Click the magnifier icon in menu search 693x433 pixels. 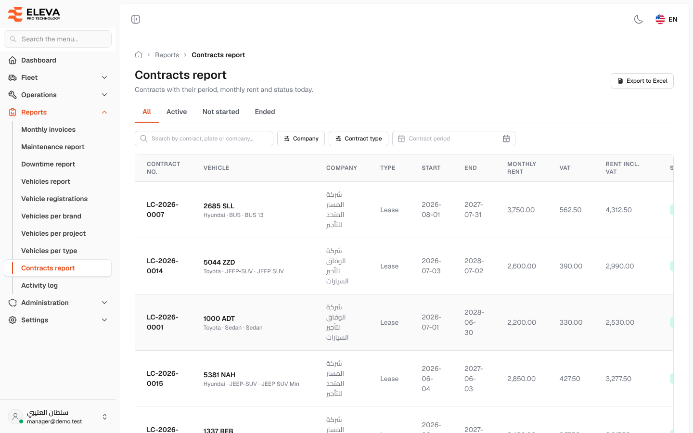click(x=13, y=39)
